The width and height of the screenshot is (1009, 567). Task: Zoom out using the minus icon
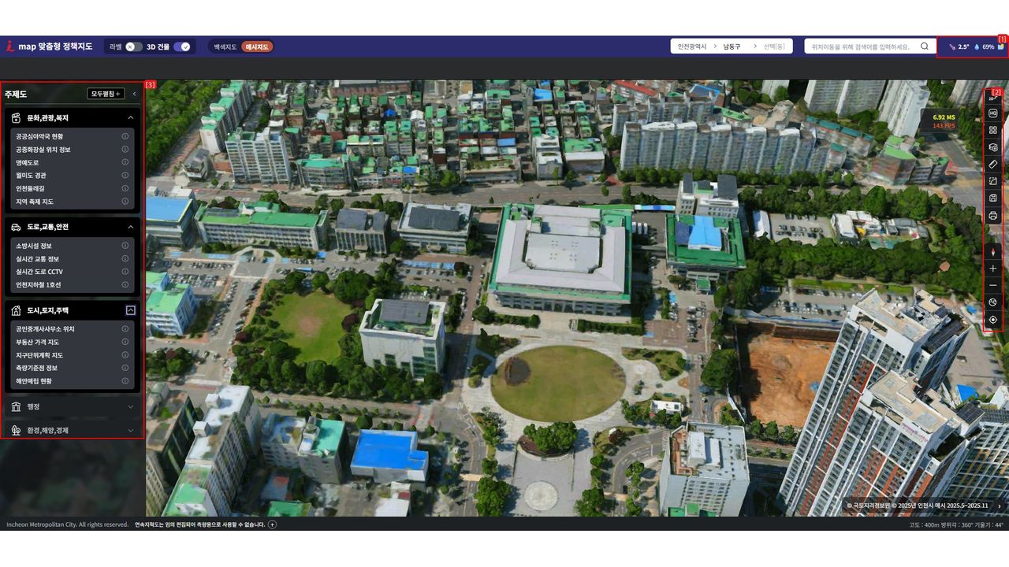point(992,285)
